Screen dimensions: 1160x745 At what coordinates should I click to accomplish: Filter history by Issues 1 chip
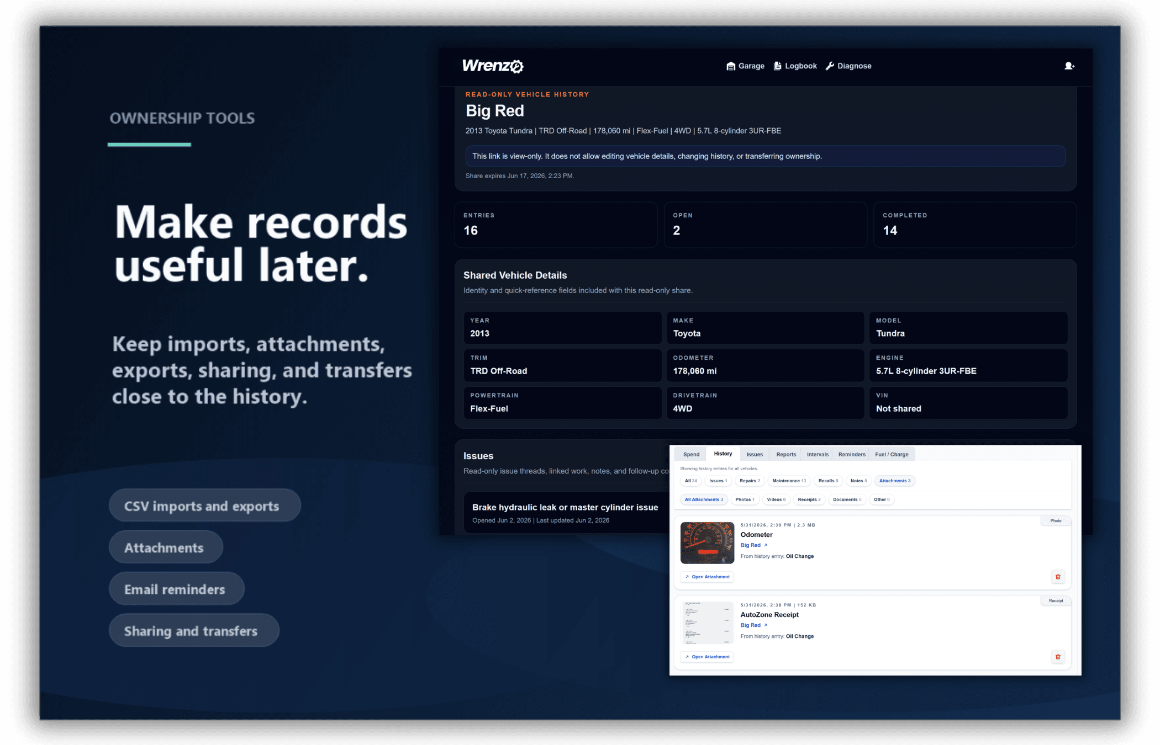[x=718, y=481]
